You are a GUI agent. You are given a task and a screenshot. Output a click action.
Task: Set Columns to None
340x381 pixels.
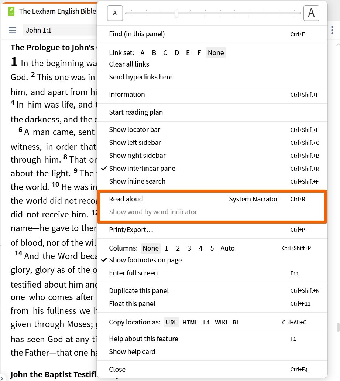(151, 248)
